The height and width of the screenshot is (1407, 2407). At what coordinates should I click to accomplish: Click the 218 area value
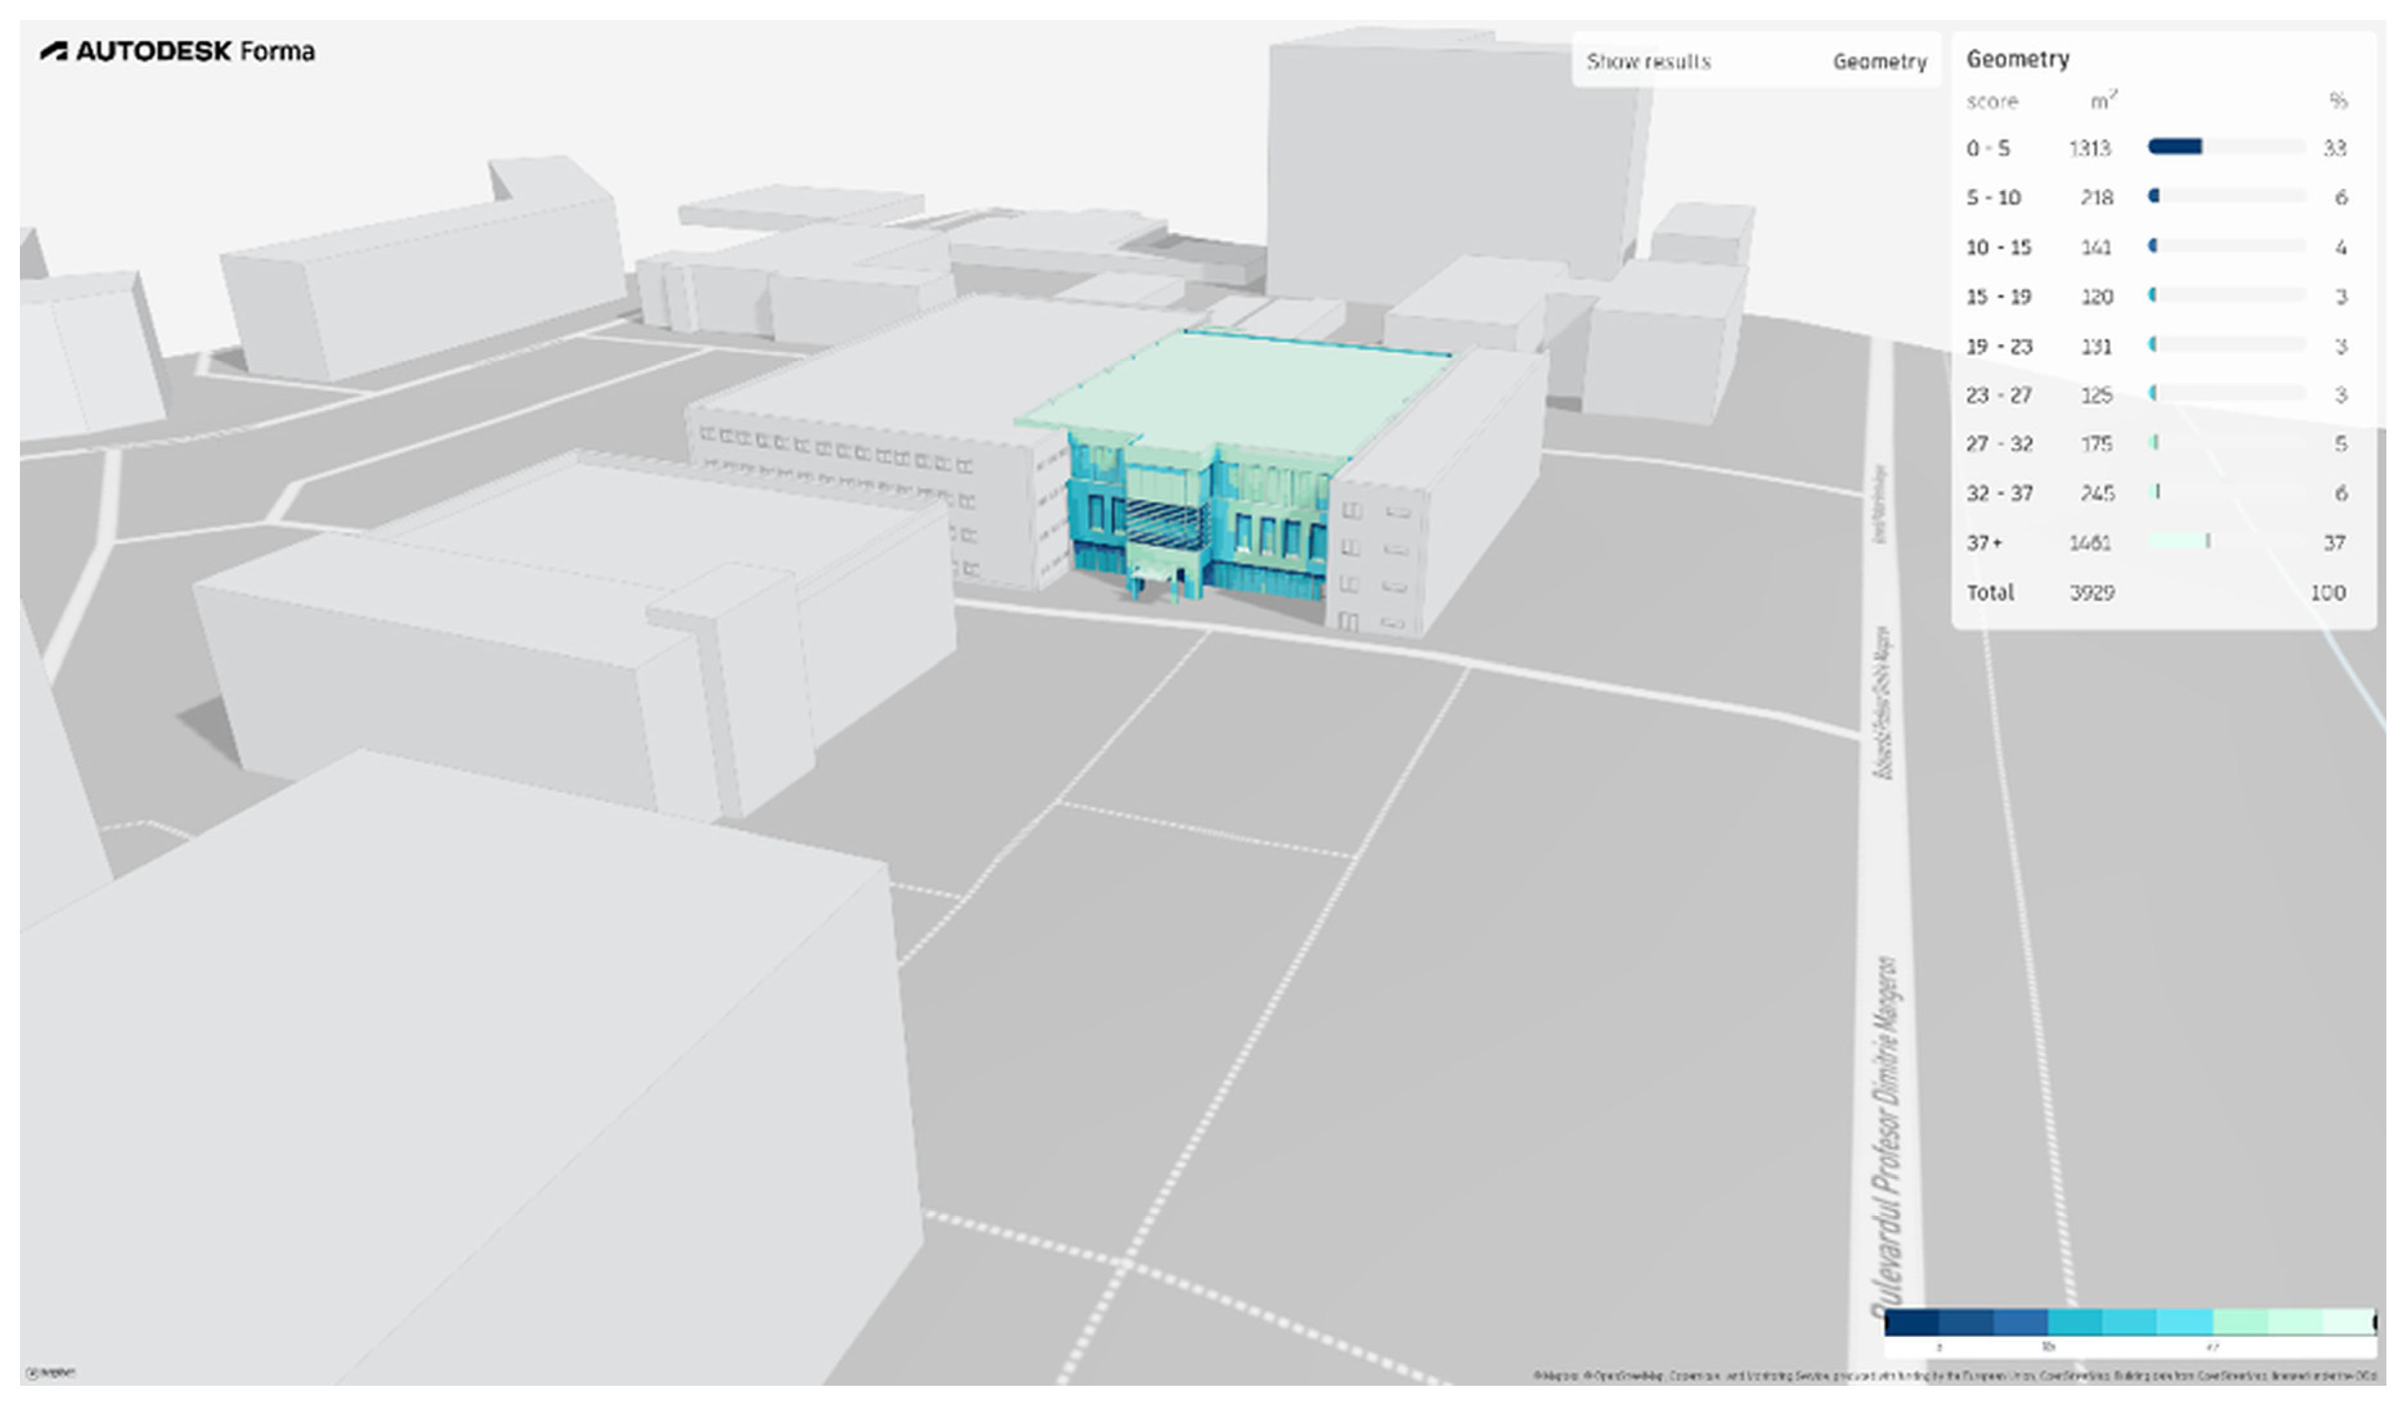tap(2097, 198)
